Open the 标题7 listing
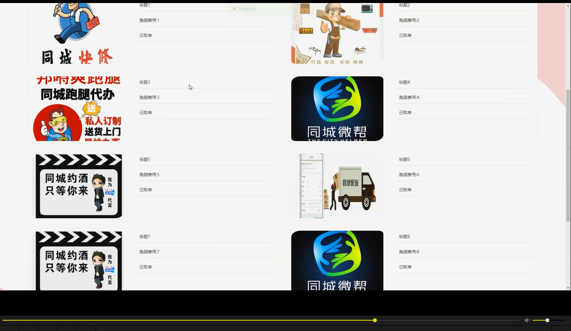 click(x=145, y=236)
